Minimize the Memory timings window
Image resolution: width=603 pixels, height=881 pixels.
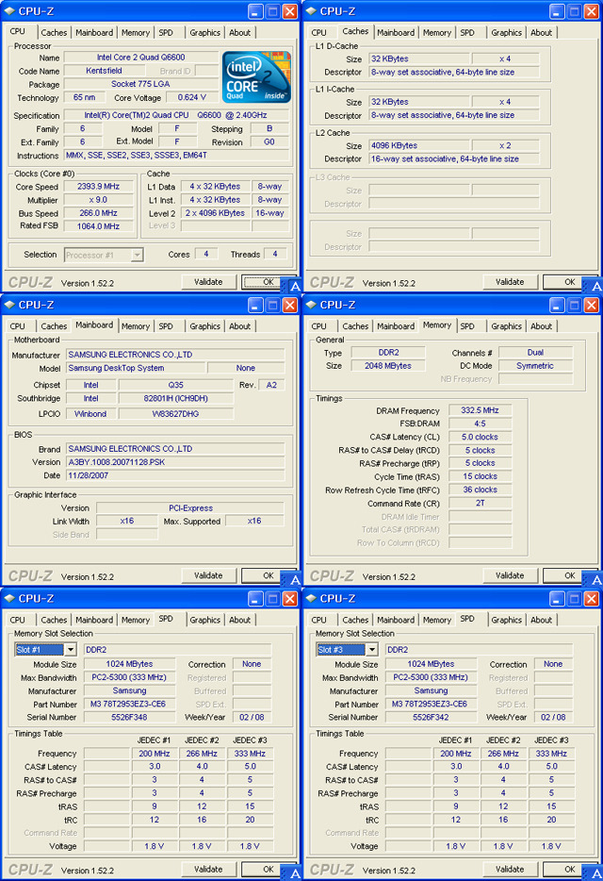pyautogui.click(x=557, y=305)
